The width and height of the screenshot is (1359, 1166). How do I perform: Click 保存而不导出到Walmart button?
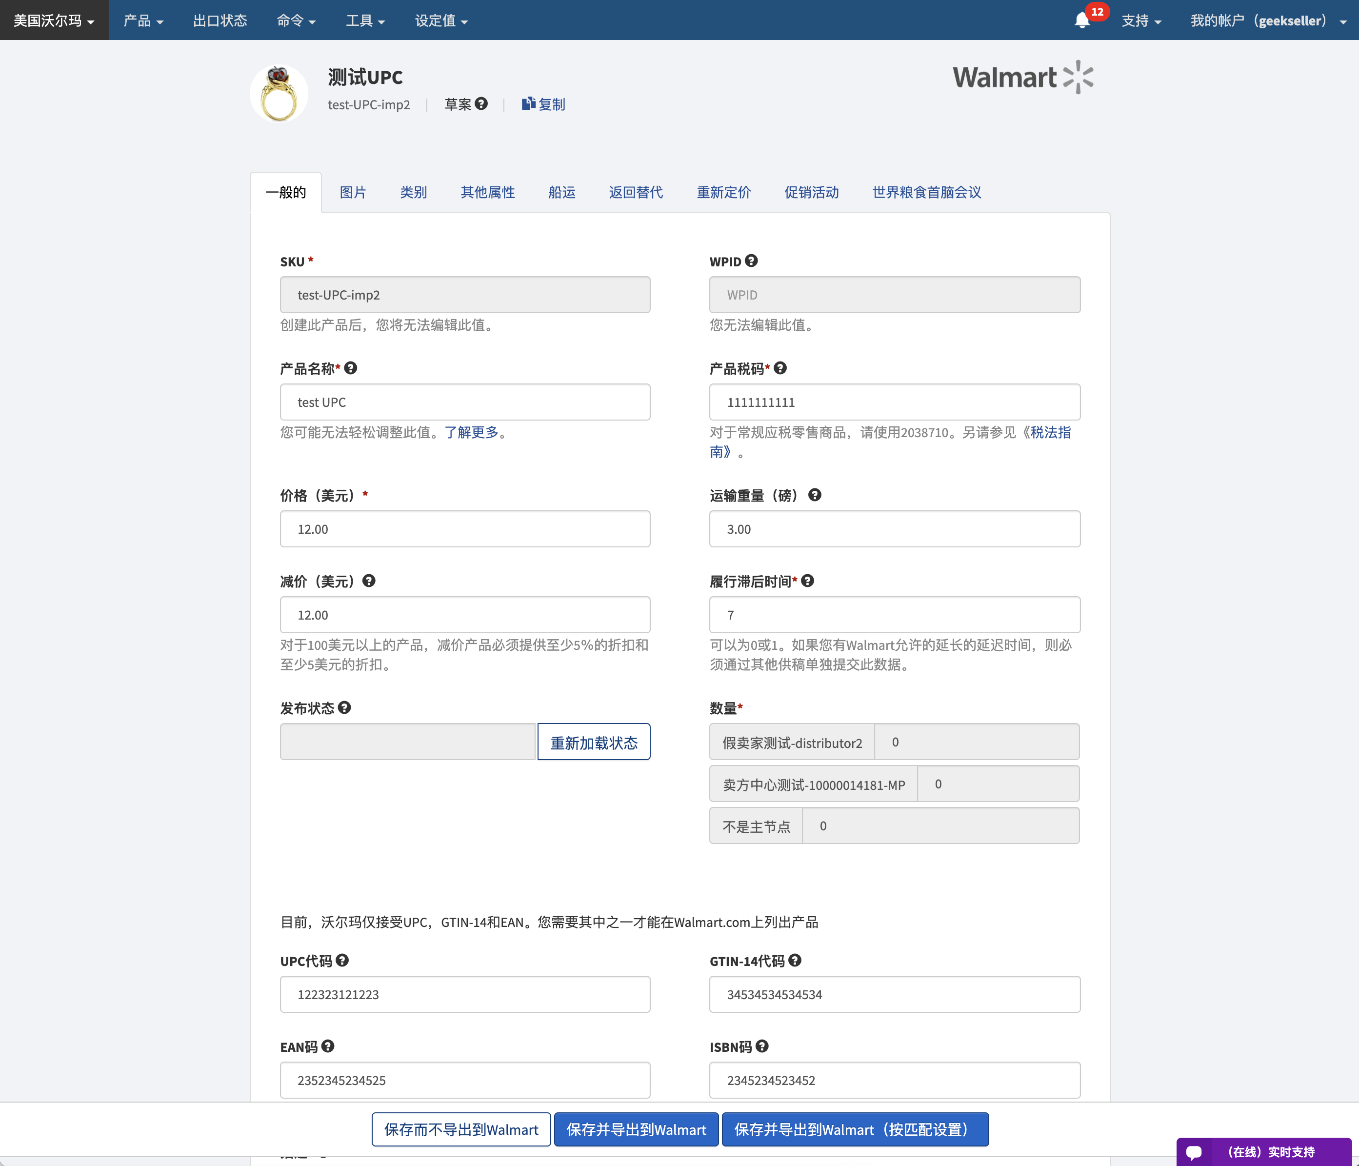pos(461,1129)
